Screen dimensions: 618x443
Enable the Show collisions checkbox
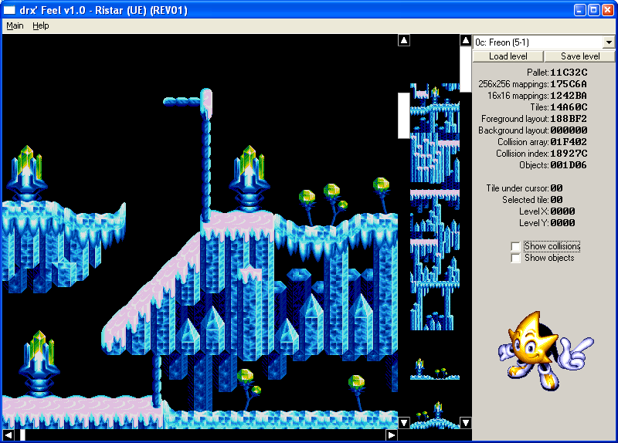coord(515,246)
